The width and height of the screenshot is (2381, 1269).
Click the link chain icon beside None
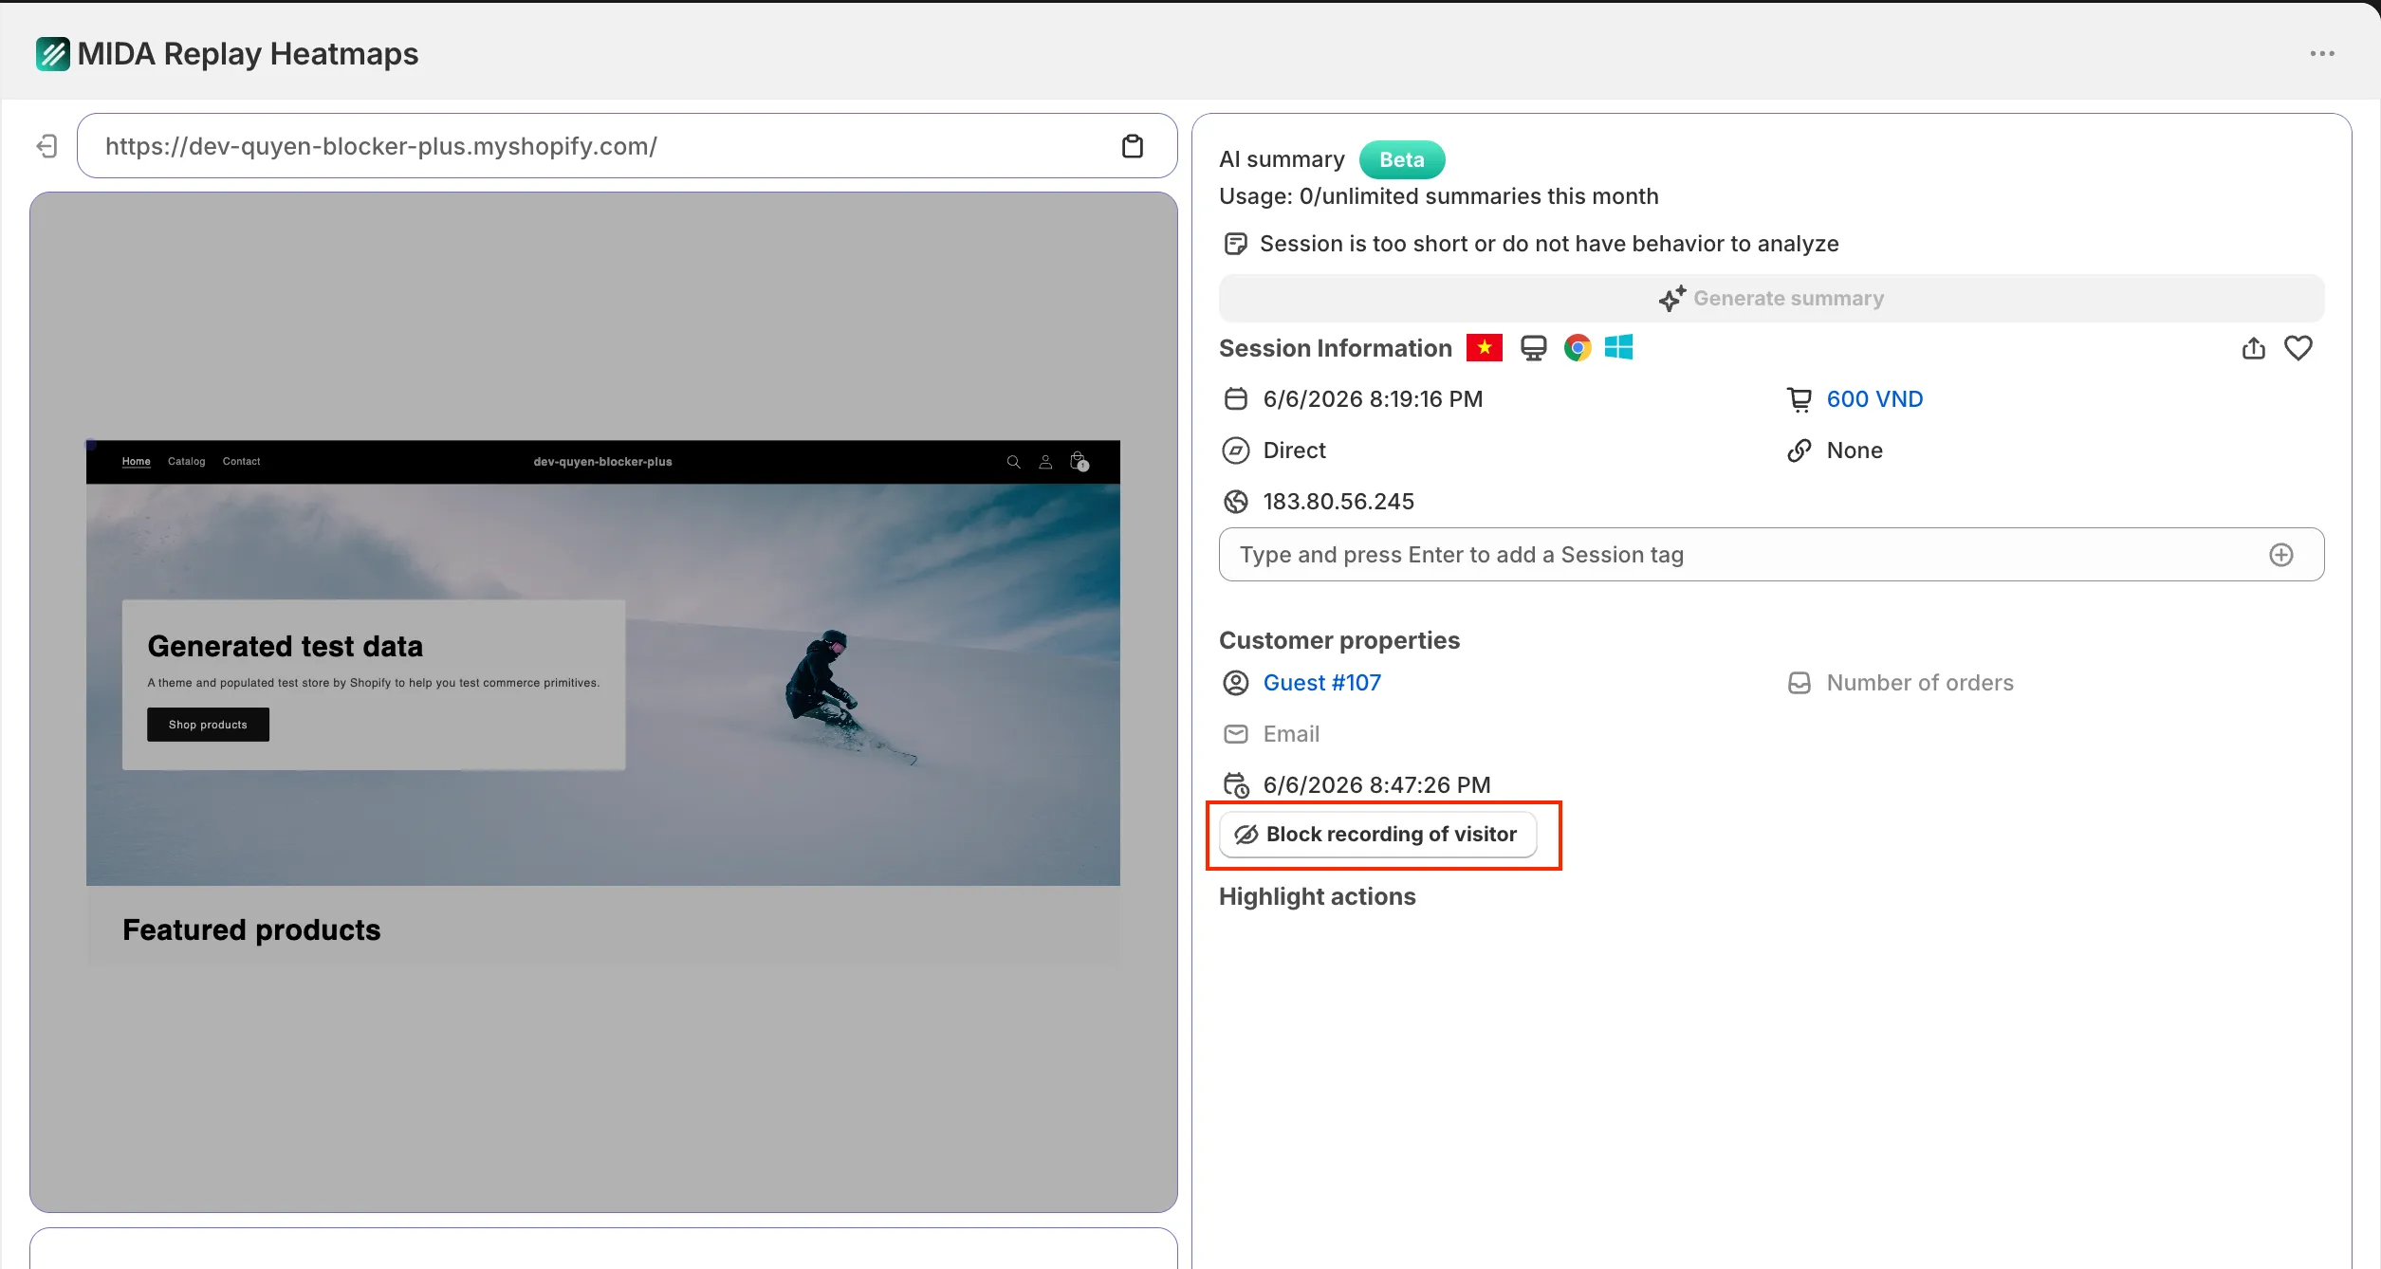(x=1799, y=451)
